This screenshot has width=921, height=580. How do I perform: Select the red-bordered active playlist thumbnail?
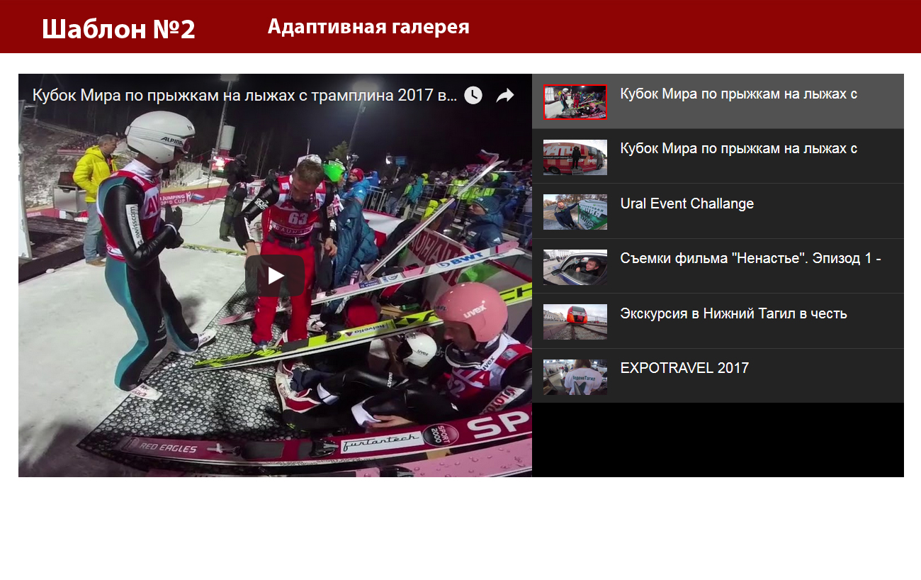(575, 102)
